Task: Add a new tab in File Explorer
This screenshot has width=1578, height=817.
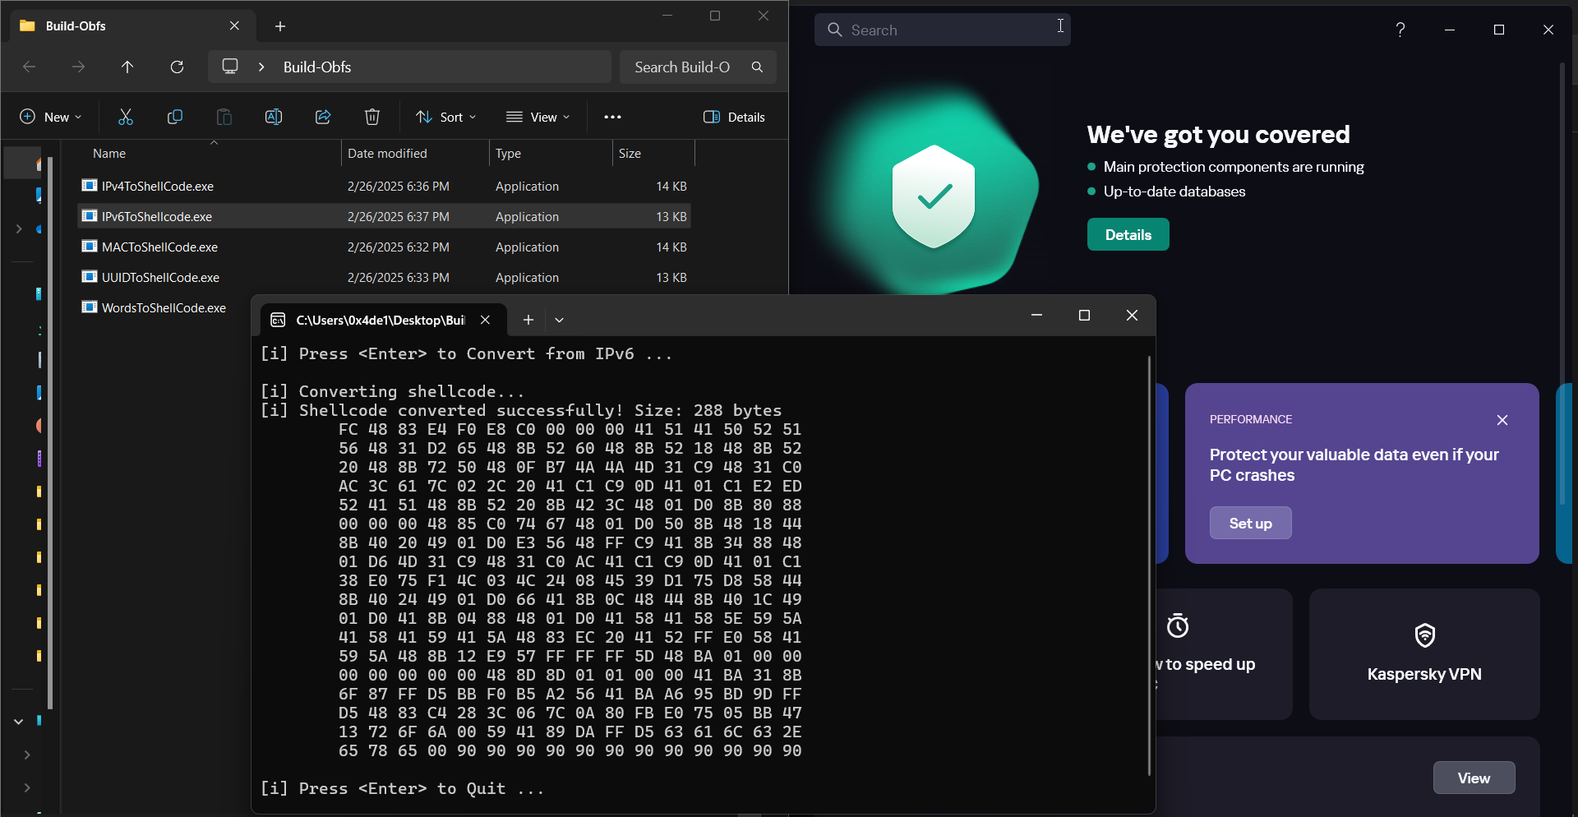Action: [280, 26]
